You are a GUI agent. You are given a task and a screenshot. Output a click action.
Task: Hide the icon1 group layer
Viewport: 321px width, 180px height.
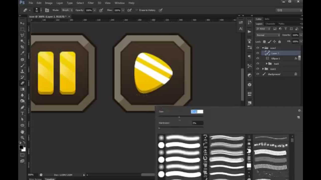tap(258, 69)
